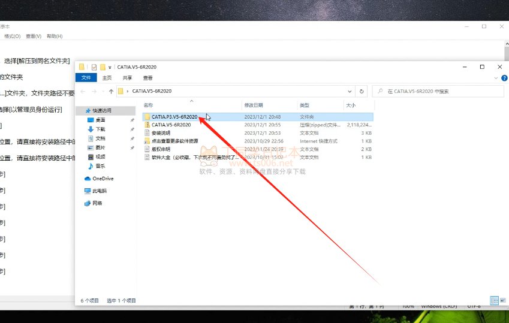Click the 2 KB size cell

click(x=366, y=149)
